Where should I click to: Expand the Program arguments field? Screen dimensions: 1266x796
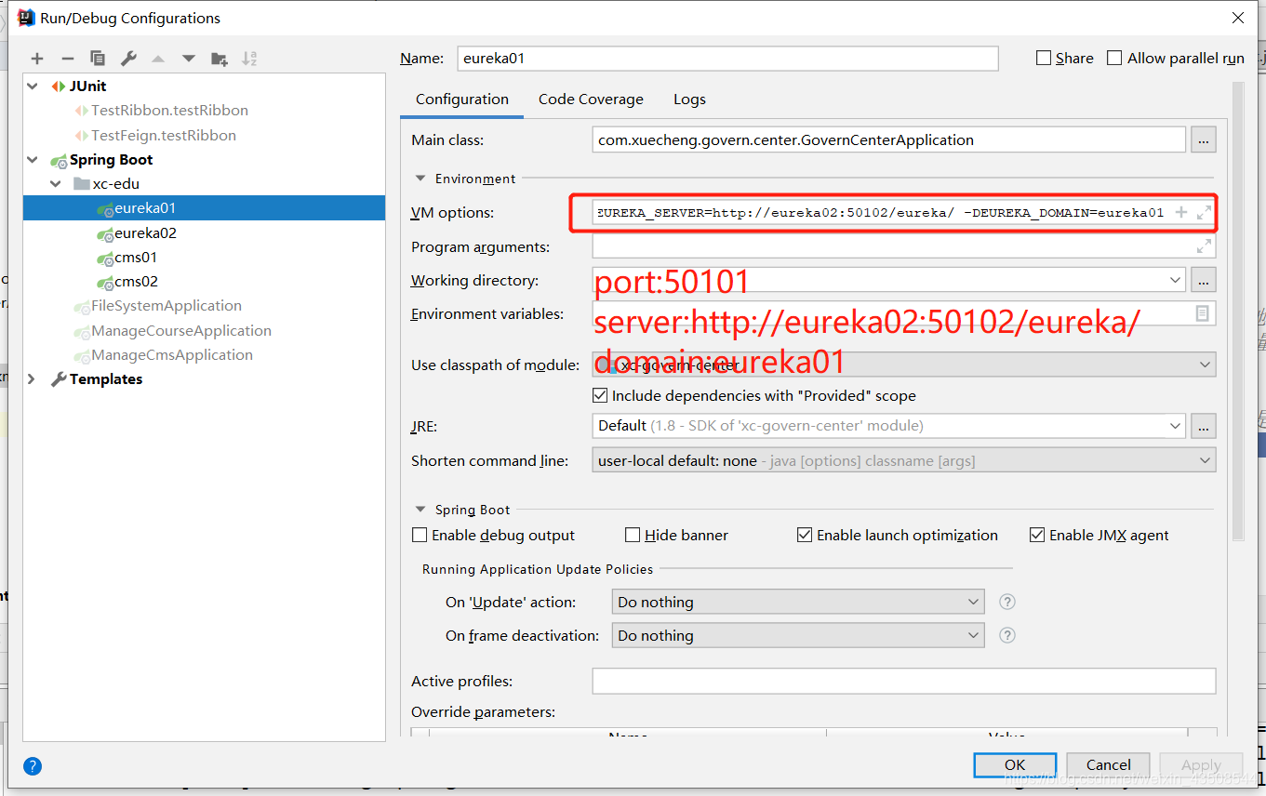pos(1205,246)
